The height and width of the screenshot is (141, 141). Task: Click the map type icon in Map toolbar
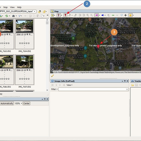(x=53, y=15)
